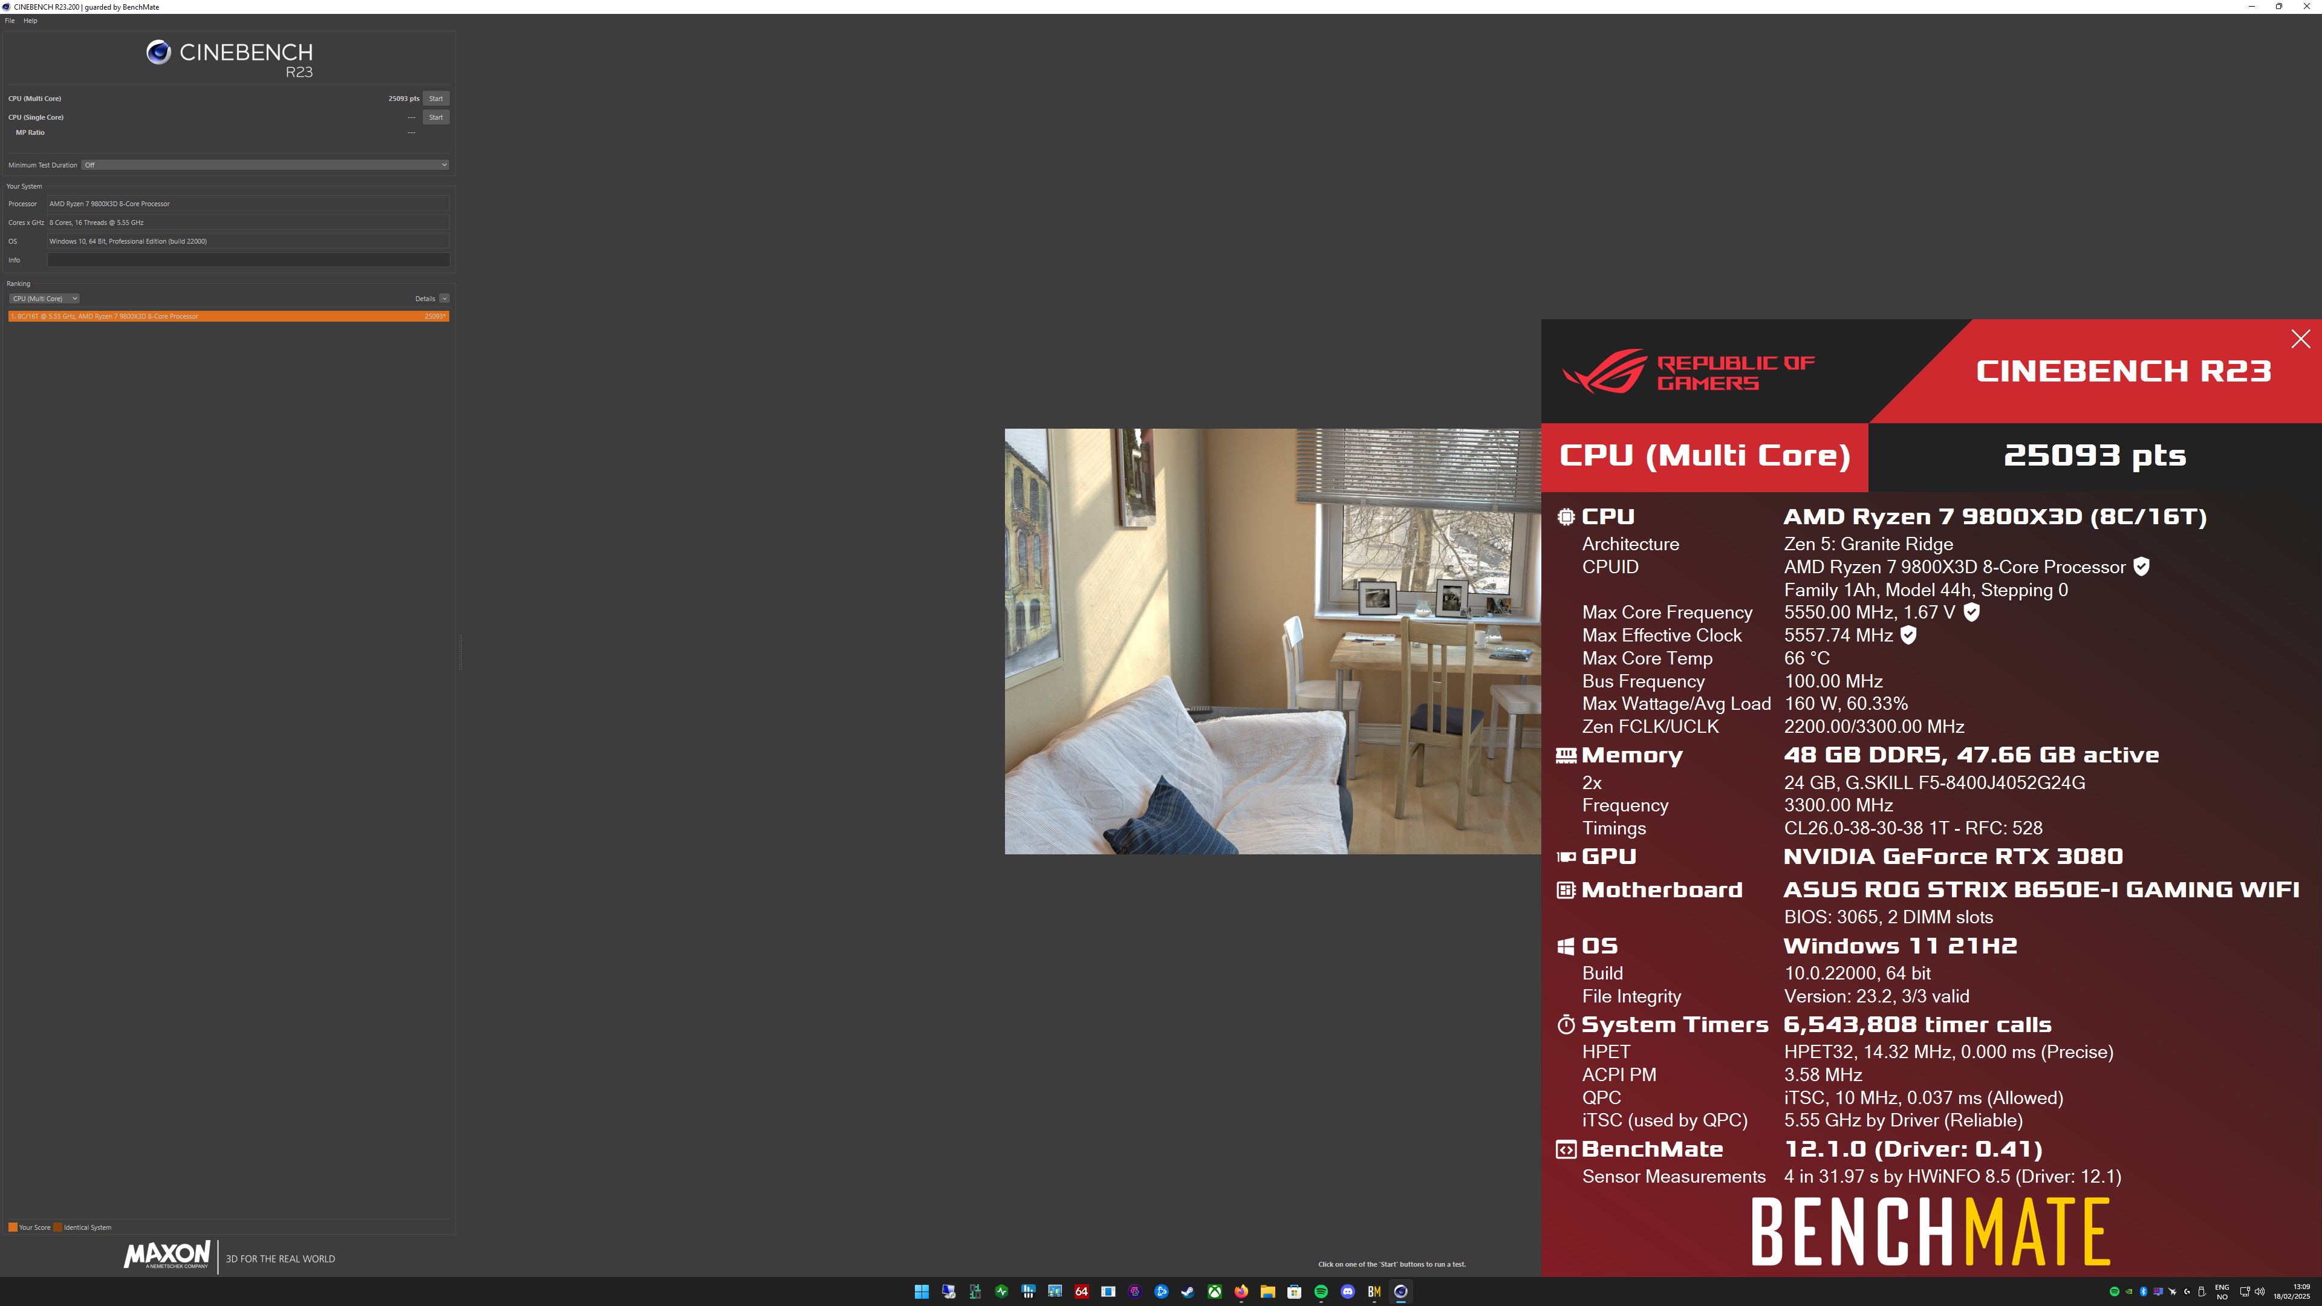Open Discord from the taskbar

[x=1348, y=1291]
